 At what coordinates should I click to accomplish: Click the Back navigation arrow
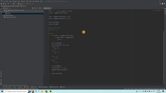click(x=9, y=4)
